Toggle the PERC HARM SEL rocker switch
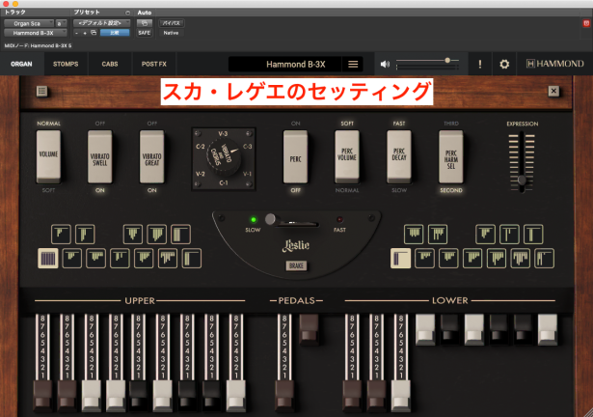This screenshot has width=593, height=417. click(x=451, y=155)
